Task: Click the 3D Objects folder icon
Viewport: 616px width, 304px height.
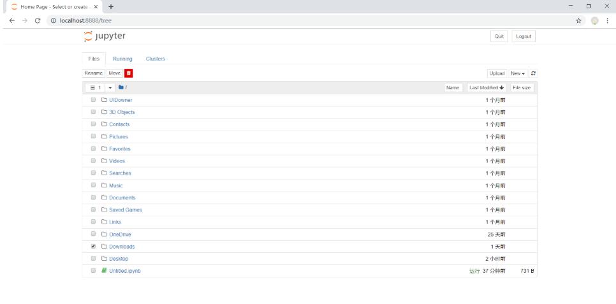Action: [104, 112]
